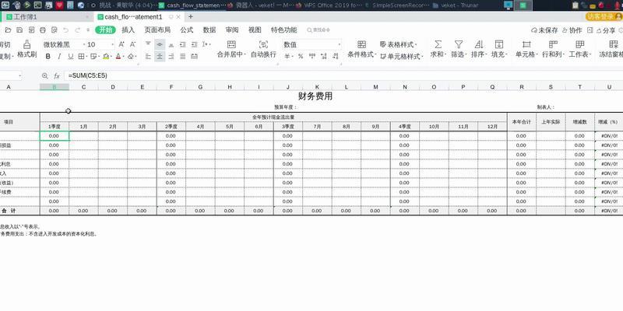Screen dimensions: 623x311
Task: Click the justify alignment icon
Action: 183,56
